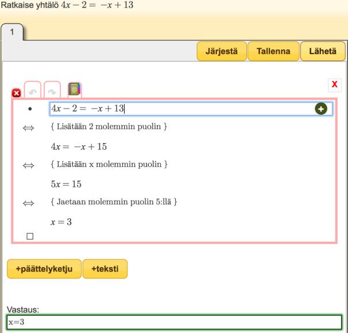
Task: Click equivalence arrow beside Lisätään x molemmin puolin
Action: (28, 165)
